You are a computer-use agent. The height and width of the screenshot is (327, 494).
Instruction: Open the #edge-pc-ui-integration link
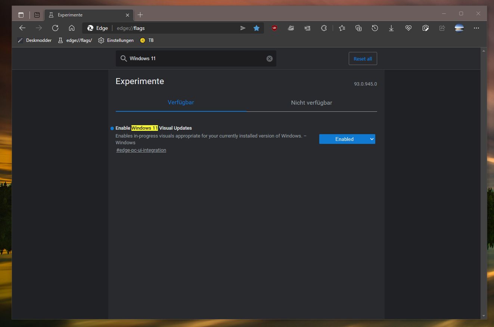tap(141, 150)
